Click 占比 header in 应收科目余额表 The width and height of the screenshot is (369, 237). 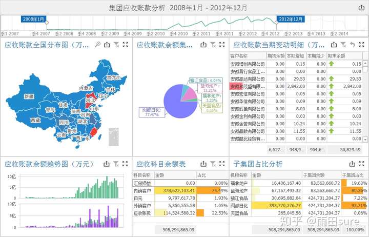tap(212, 175)
